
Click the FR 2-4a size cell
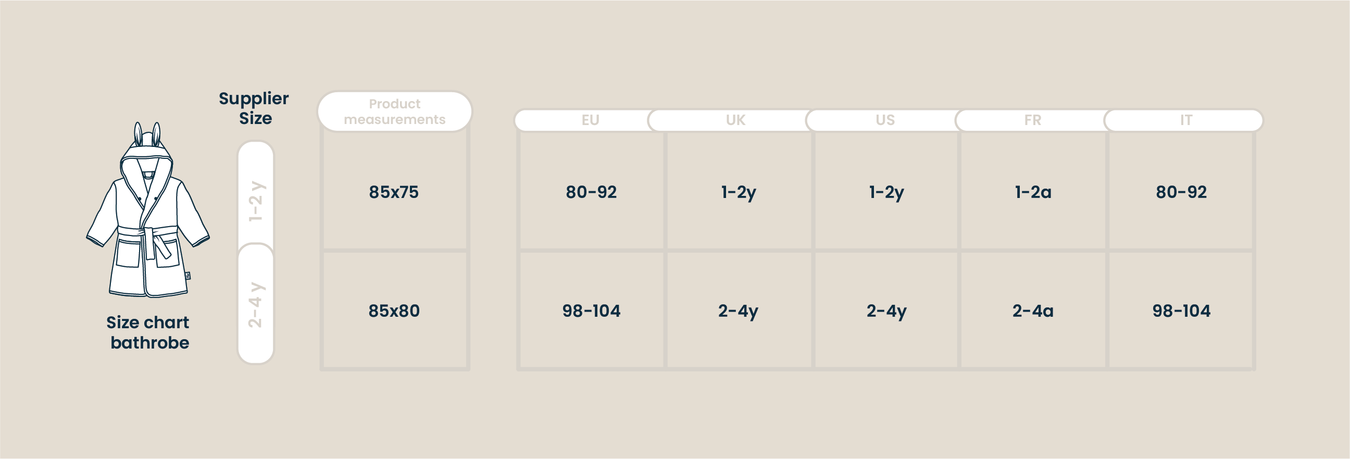(1033, 310)
